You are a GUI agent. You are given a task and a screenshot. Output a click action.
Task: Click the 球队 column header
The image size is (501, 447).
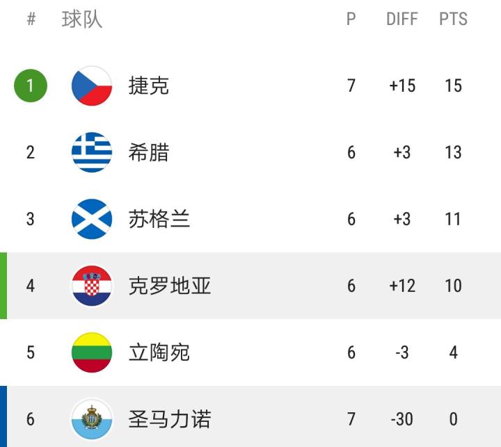[x=82, y=19]
